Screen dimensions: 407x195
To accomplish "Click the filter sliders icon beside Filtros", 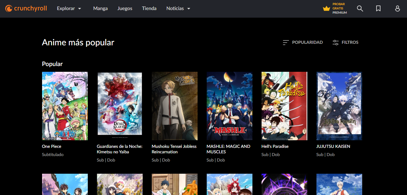I will (335, 43).
